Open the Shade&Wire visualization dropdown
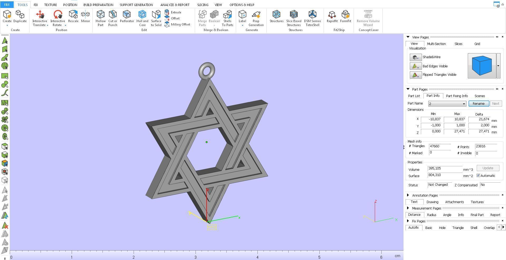 pyautogui.click(x=416, y=57)
